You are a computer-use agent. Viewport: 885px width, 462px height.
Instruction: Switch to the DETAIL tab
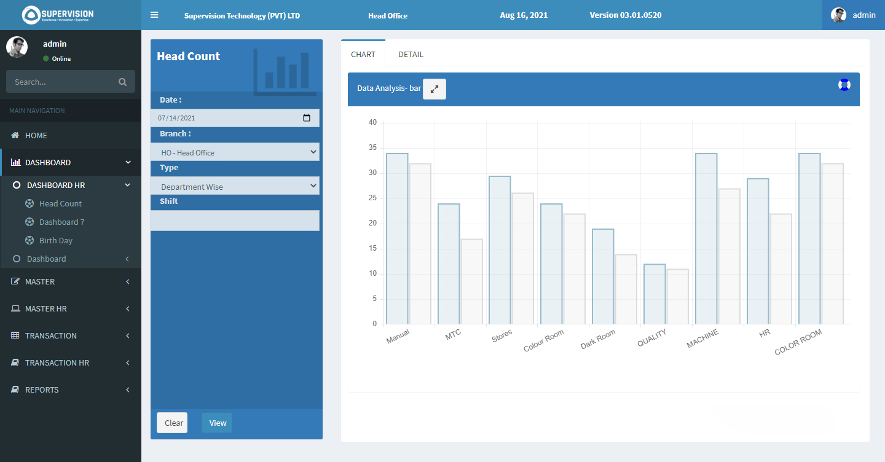411,54
